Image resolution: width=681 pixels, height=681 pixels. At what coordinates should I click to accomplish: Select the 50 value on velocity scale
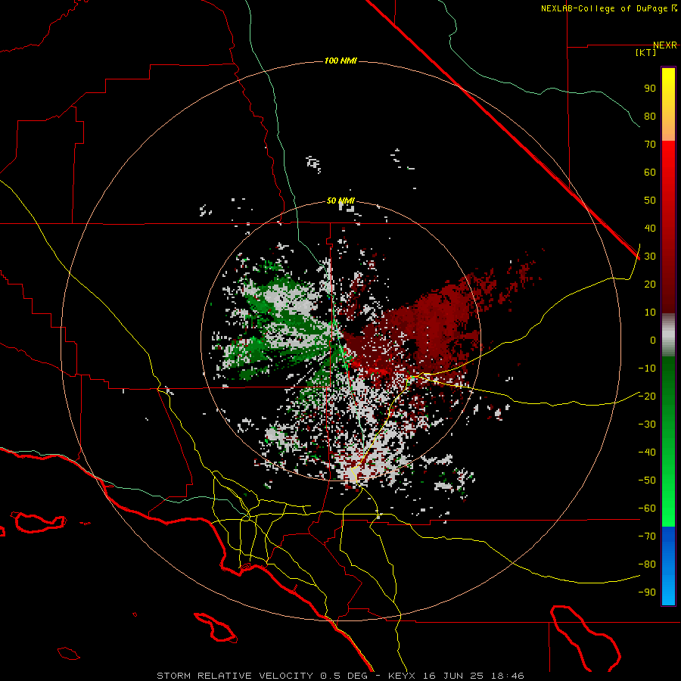[x=650, y=201]
